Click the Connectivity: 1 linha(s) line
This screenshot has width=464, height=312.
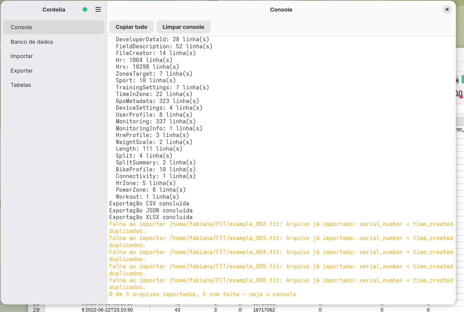click(156, 176)
